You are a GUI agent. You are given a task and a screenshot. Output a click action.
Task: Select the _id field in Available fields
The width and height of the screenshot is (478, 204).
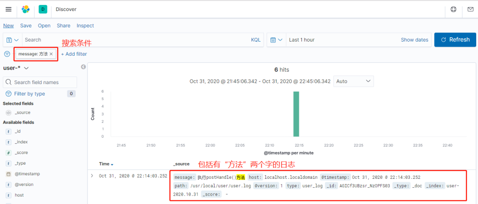[x=18, y=131]
